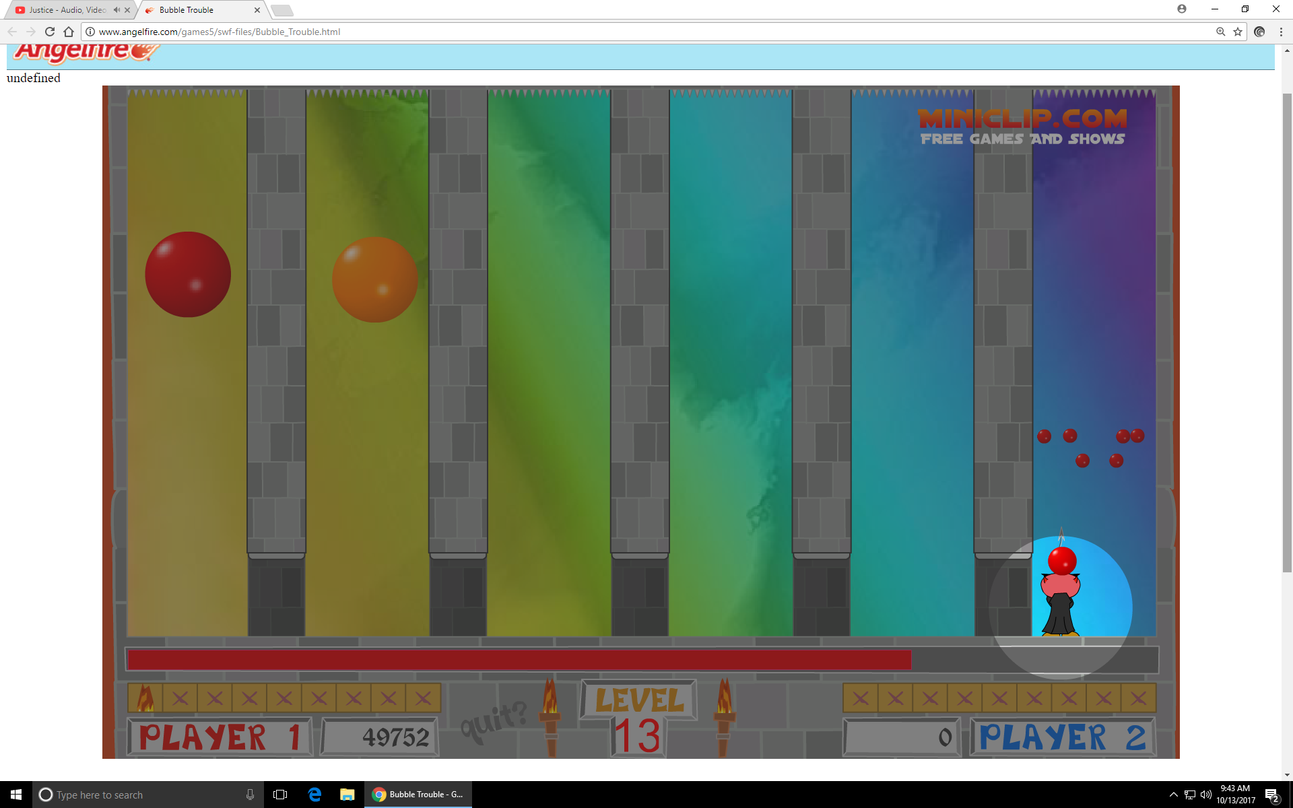Screen dimensions: 1293x808
Task: Click the quit? text in the game
Action: (x=494, y=720)
